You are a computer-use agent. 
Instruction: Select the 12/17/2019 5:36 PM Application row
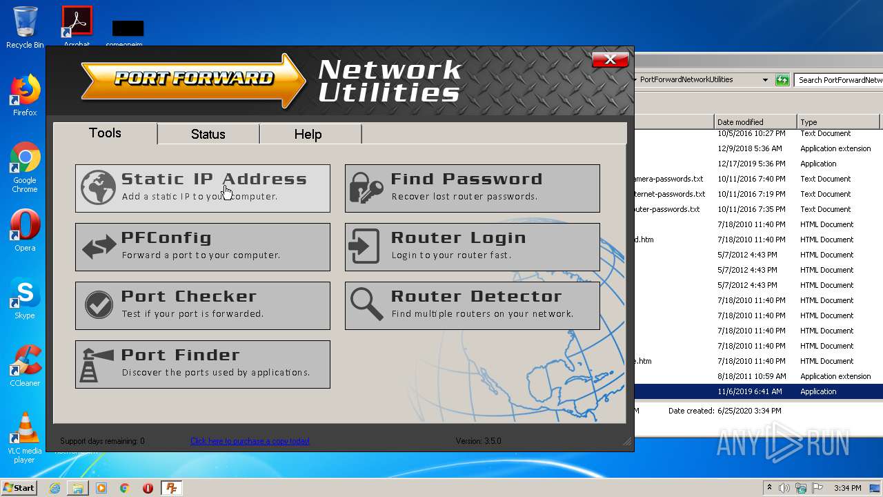point(759,164)
